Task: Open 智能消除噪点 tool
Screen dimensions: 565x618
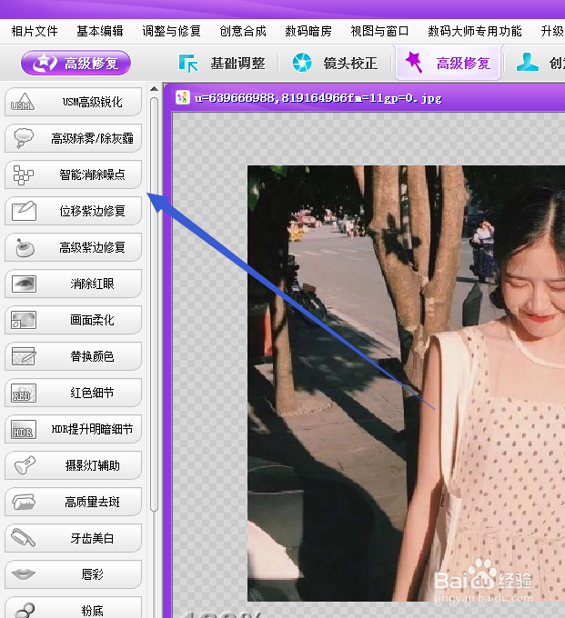Action: point(73,174)
